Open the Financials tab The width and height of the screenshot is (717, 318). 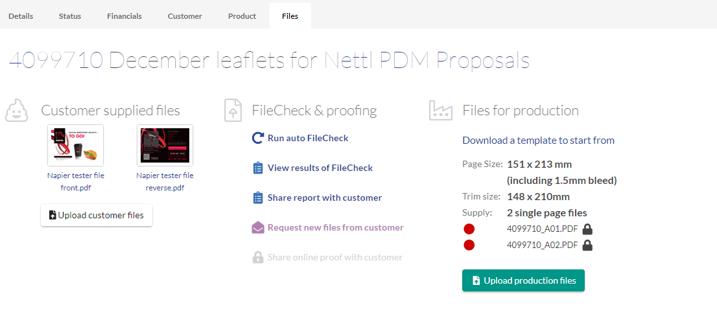point(124,16)
